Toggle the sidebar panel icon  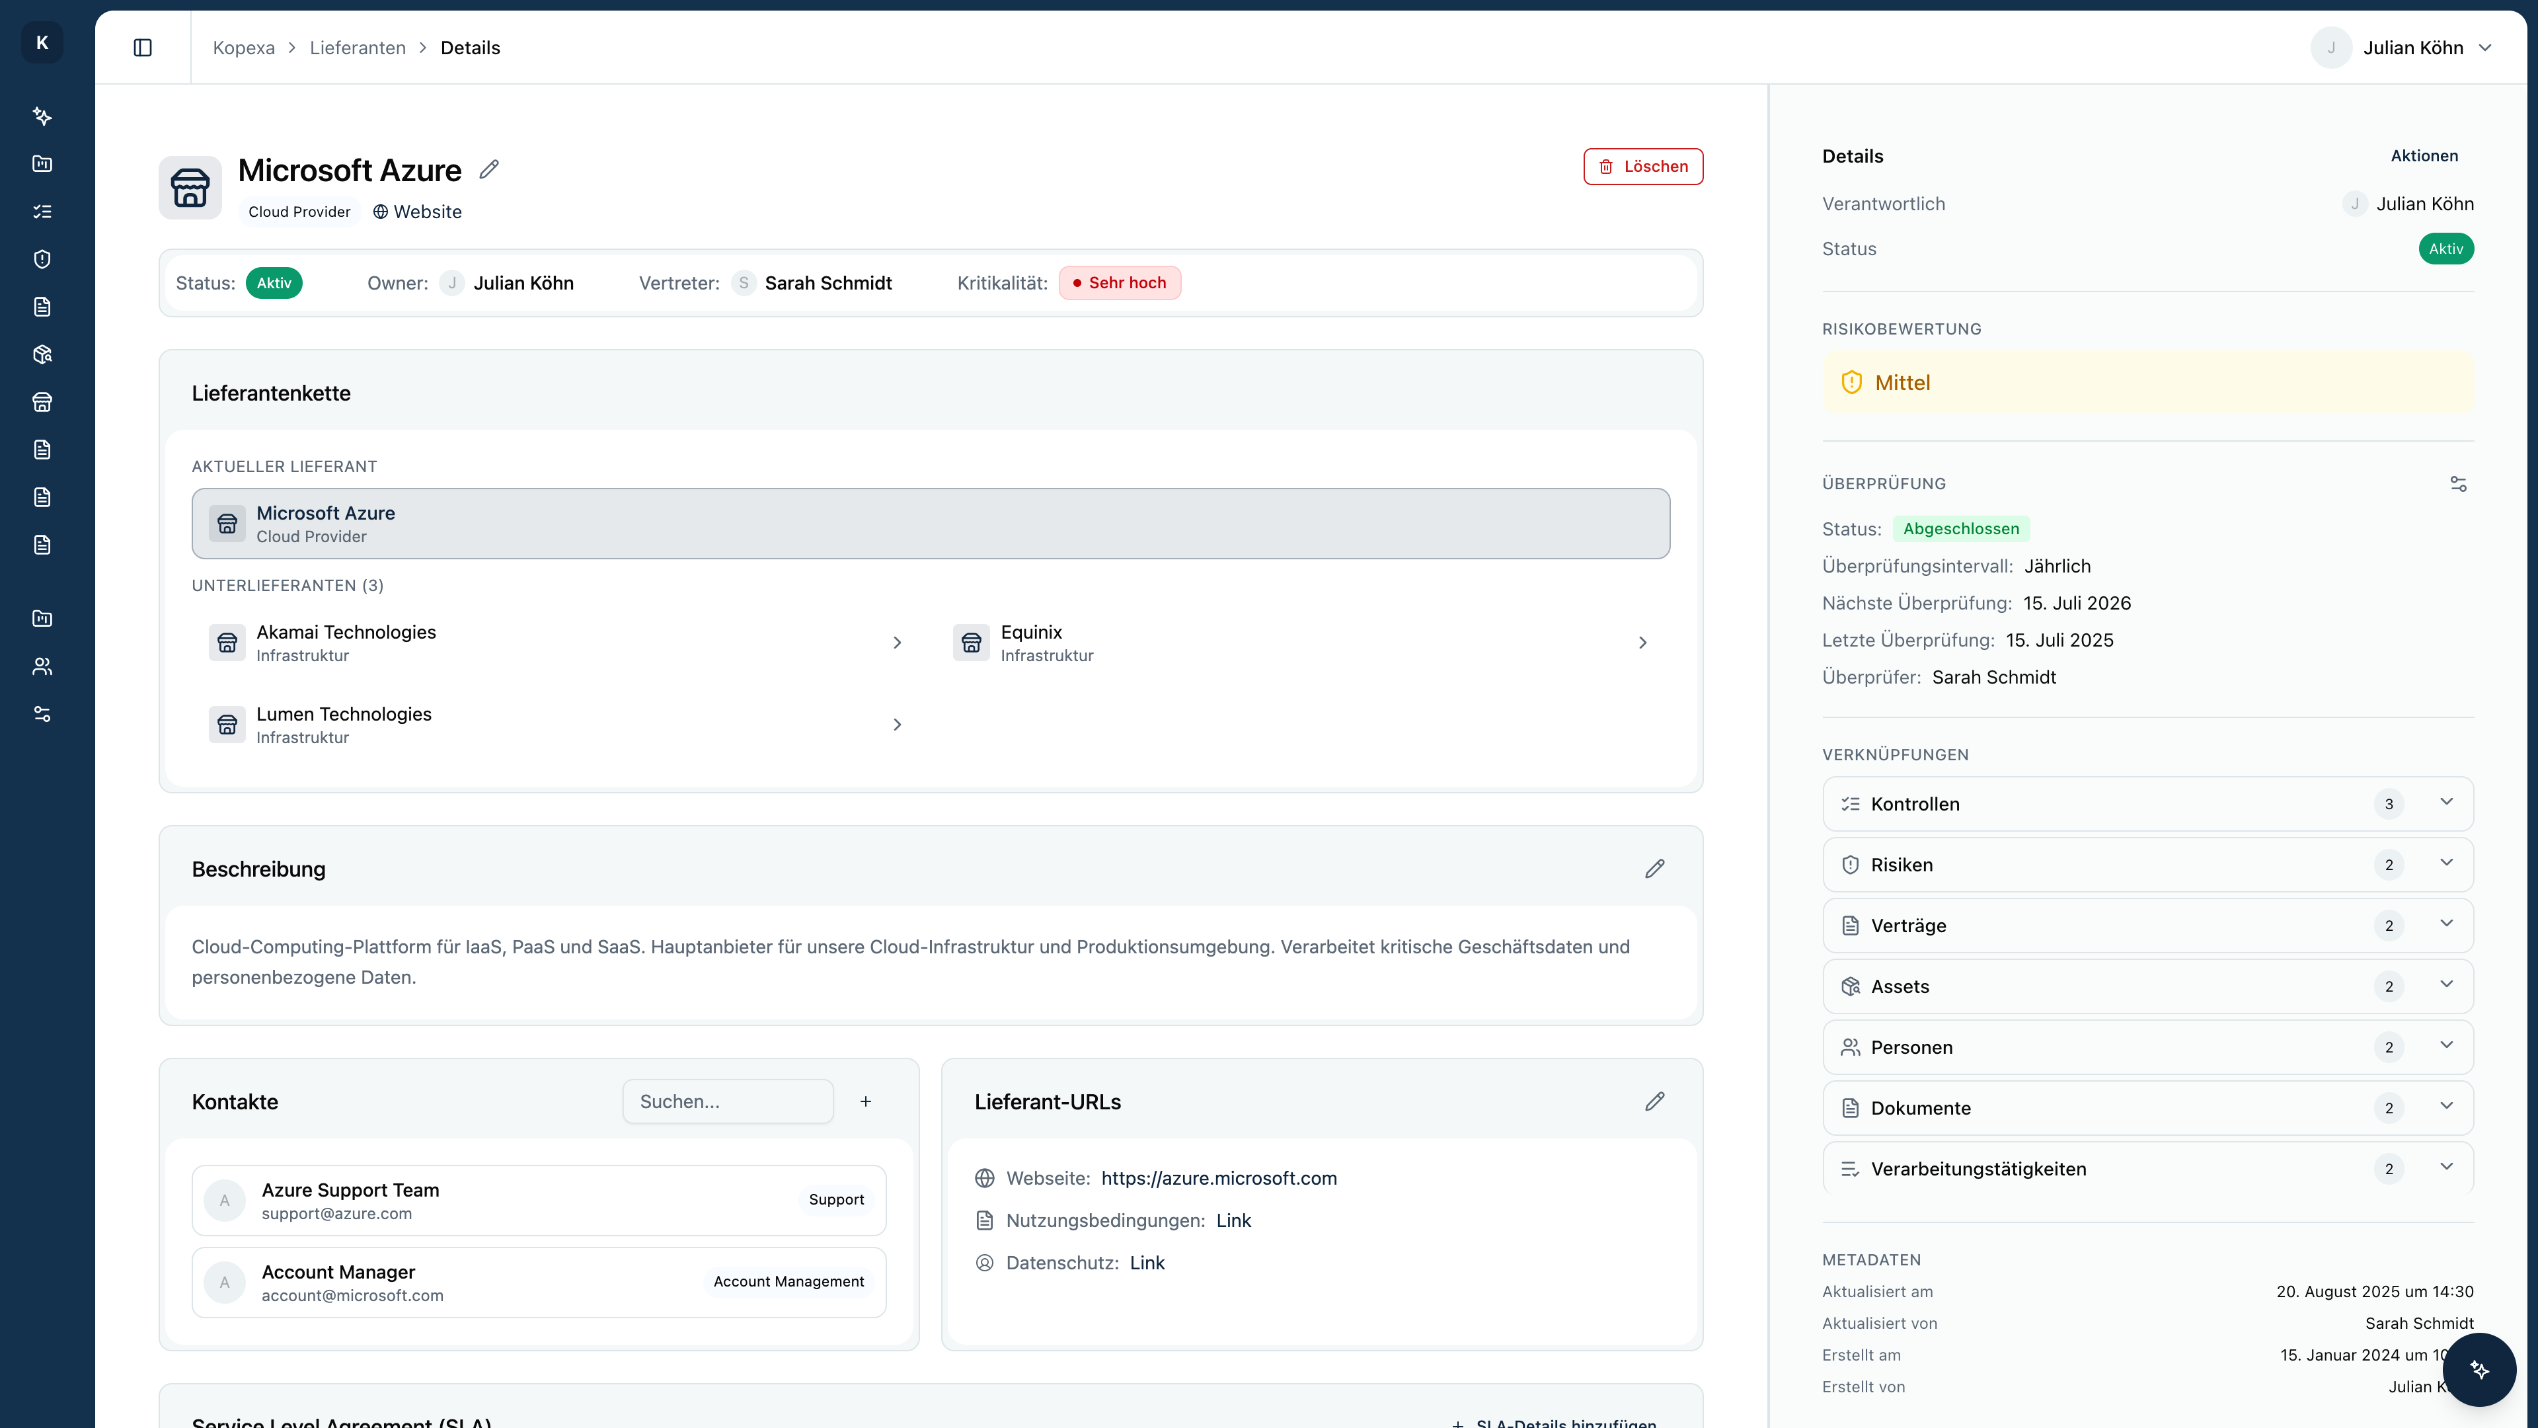(143, 48)
